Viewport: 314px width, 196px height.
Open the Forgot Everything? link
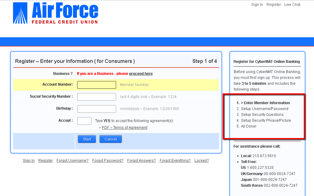coord(175,161)
